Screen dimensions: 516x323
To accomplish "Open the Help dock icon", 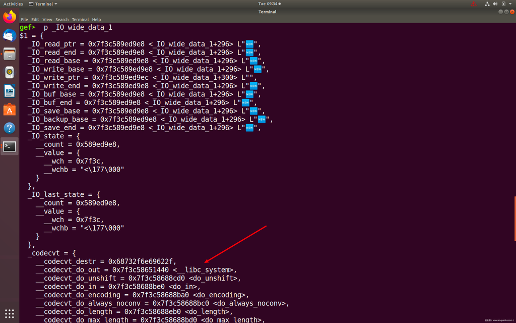I will click(10, 128).
